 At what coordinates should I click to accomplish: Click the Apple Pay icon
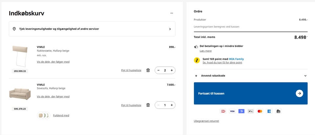[251, 111]
